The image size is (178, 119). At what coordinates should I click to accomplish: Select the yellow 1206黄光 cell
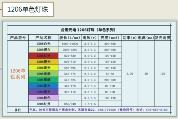pyautogui.click(x=43, y=68)
